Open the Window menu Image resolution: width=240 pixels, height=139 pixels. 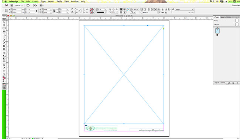(x=75, y=1)
